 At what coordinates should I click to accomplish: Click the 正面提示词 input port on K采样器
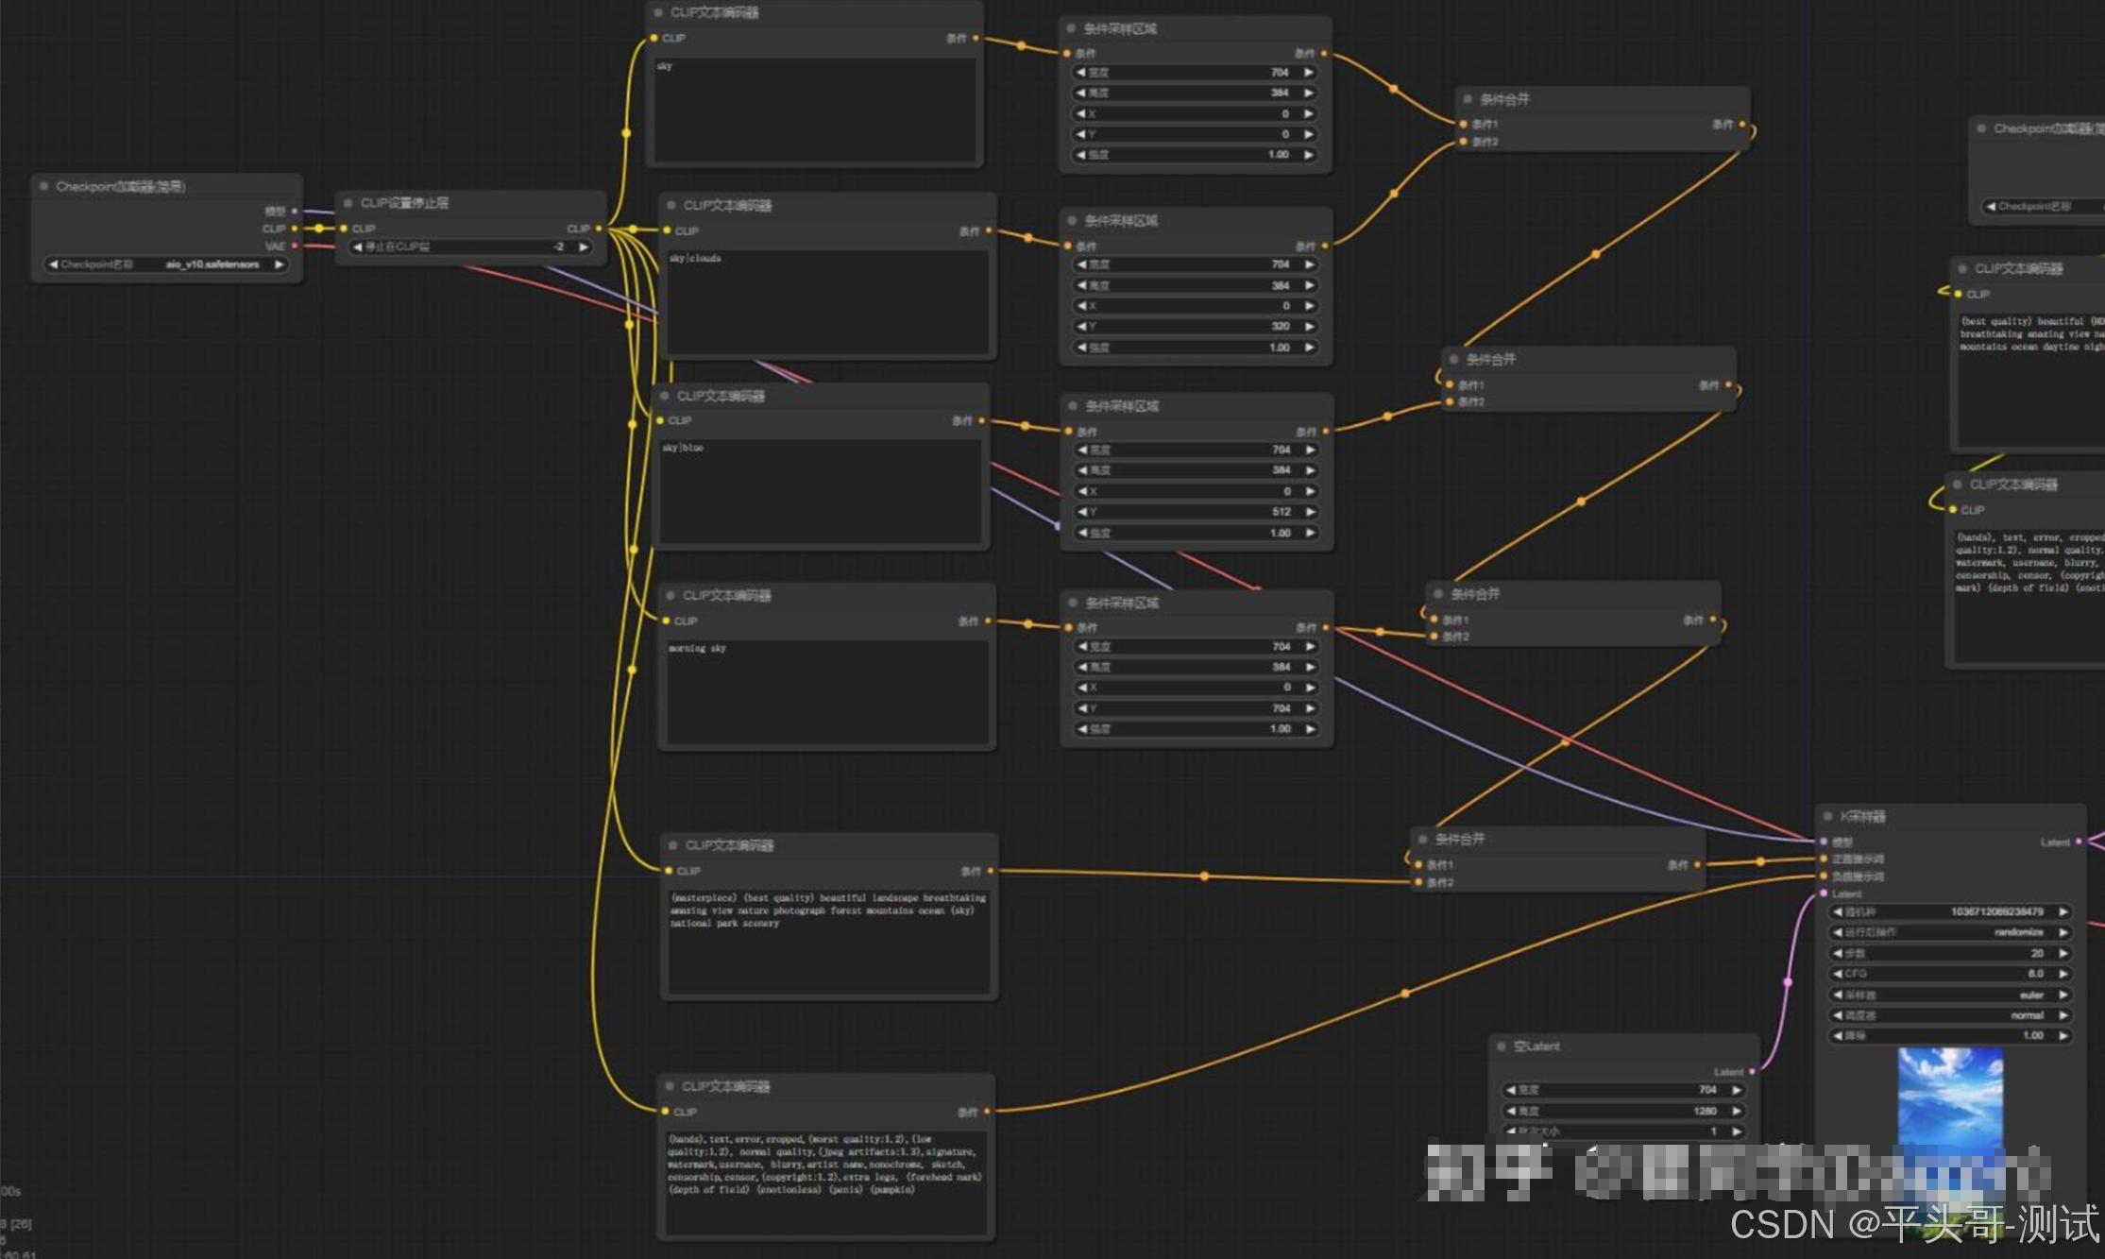point(1824,859)
